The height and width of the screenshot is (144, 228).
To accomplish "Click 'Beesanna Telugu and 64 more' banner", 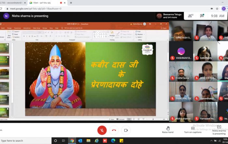I will 169,16.
